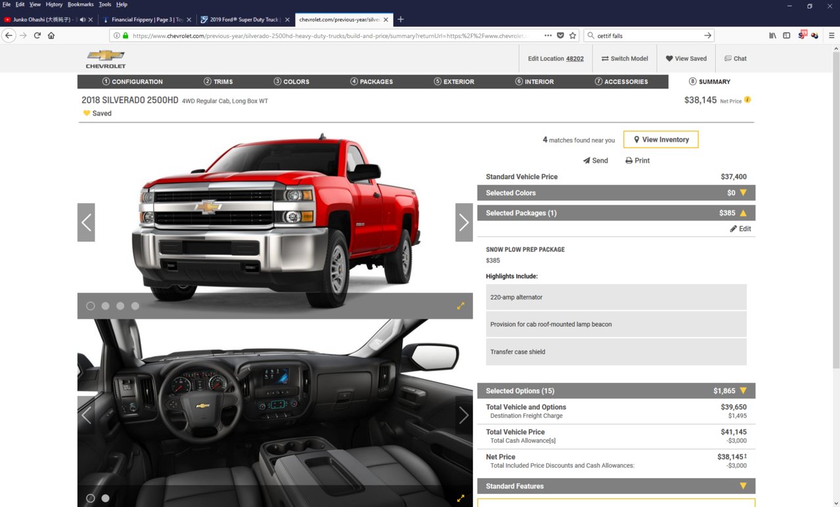Click the Switch Model button
This screenshot has width=840, height=507.
(625, 58)
